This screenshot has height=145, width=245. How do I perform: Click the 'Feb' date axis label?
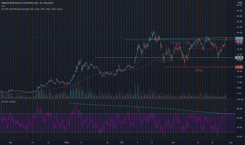click(121, 142)
